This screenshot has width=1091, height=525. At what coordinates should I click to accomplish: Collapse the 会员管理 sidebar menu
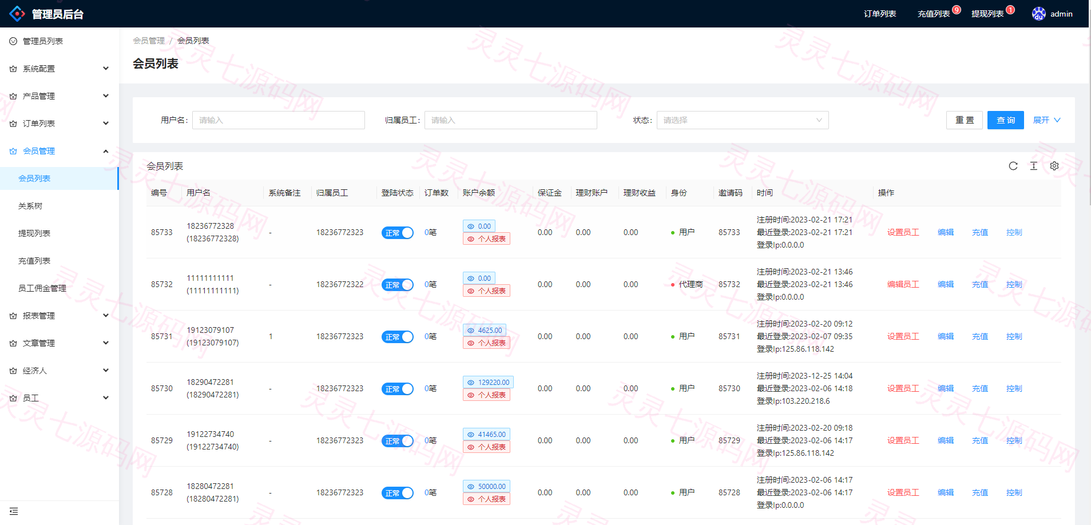[x=59, y=151]
